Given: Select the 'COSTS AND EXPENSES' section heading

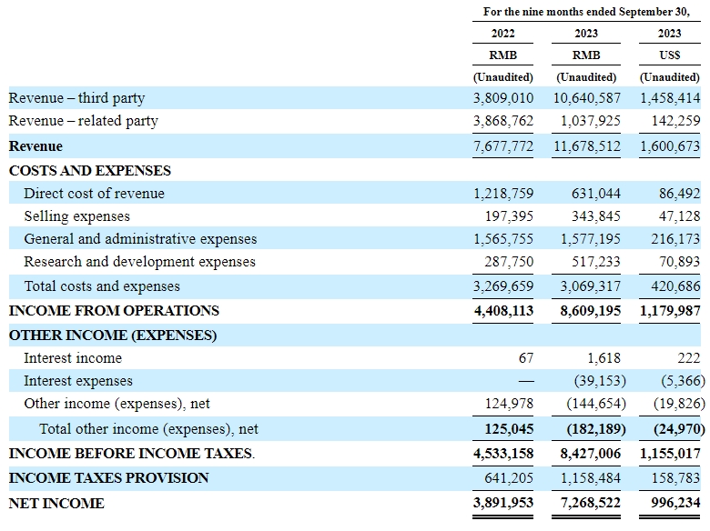Looking at the screenshot, I should tap(89, 170).
